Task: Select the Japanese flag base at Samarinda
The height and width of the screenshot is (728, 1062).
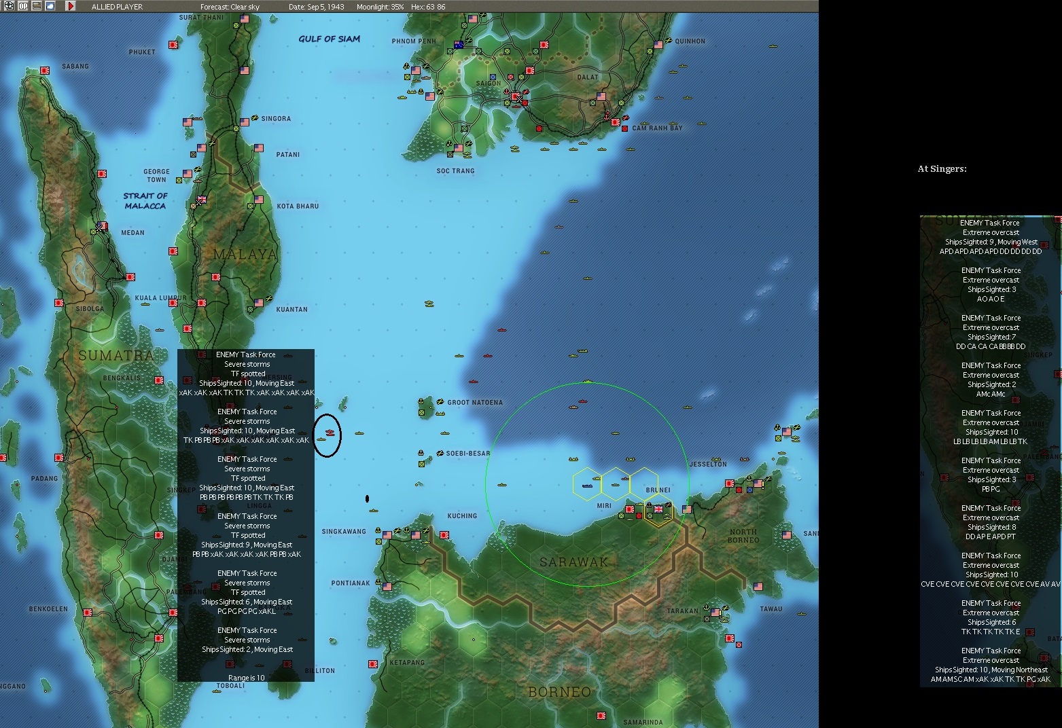Action: pos(601,715)
